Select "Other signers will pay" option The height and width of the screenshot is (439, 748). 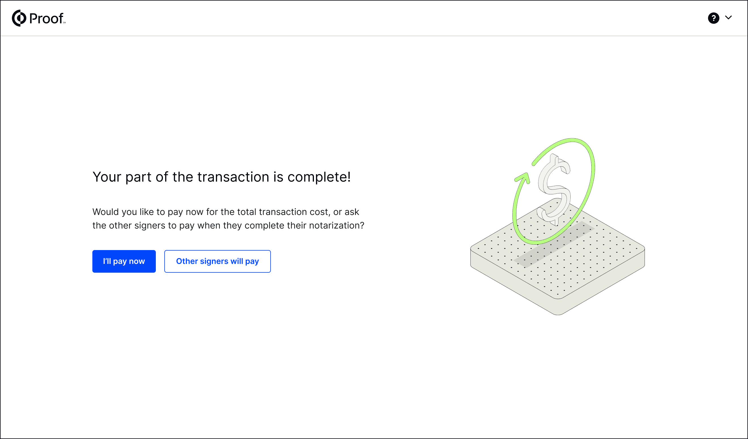tap(217, 261)
